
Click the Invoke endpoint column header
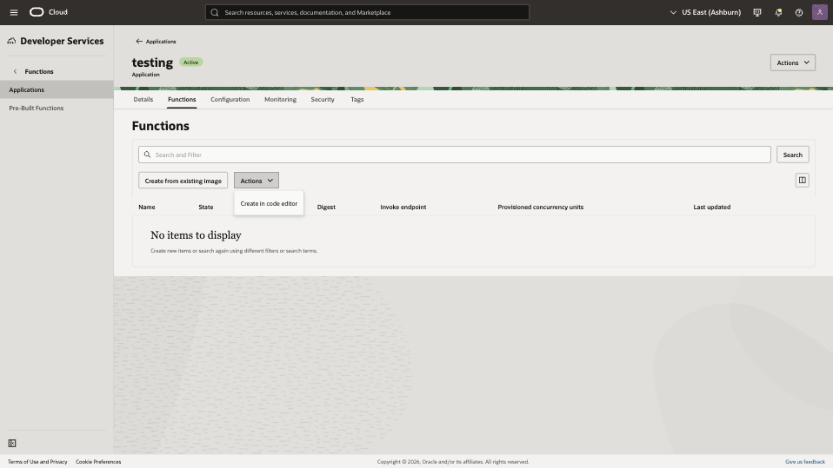coord(403,207)
